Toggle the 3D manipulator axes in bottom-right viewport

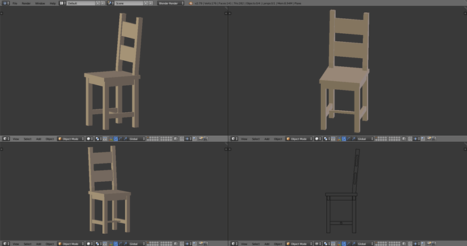pyautogui.click(x=339, y=243)
